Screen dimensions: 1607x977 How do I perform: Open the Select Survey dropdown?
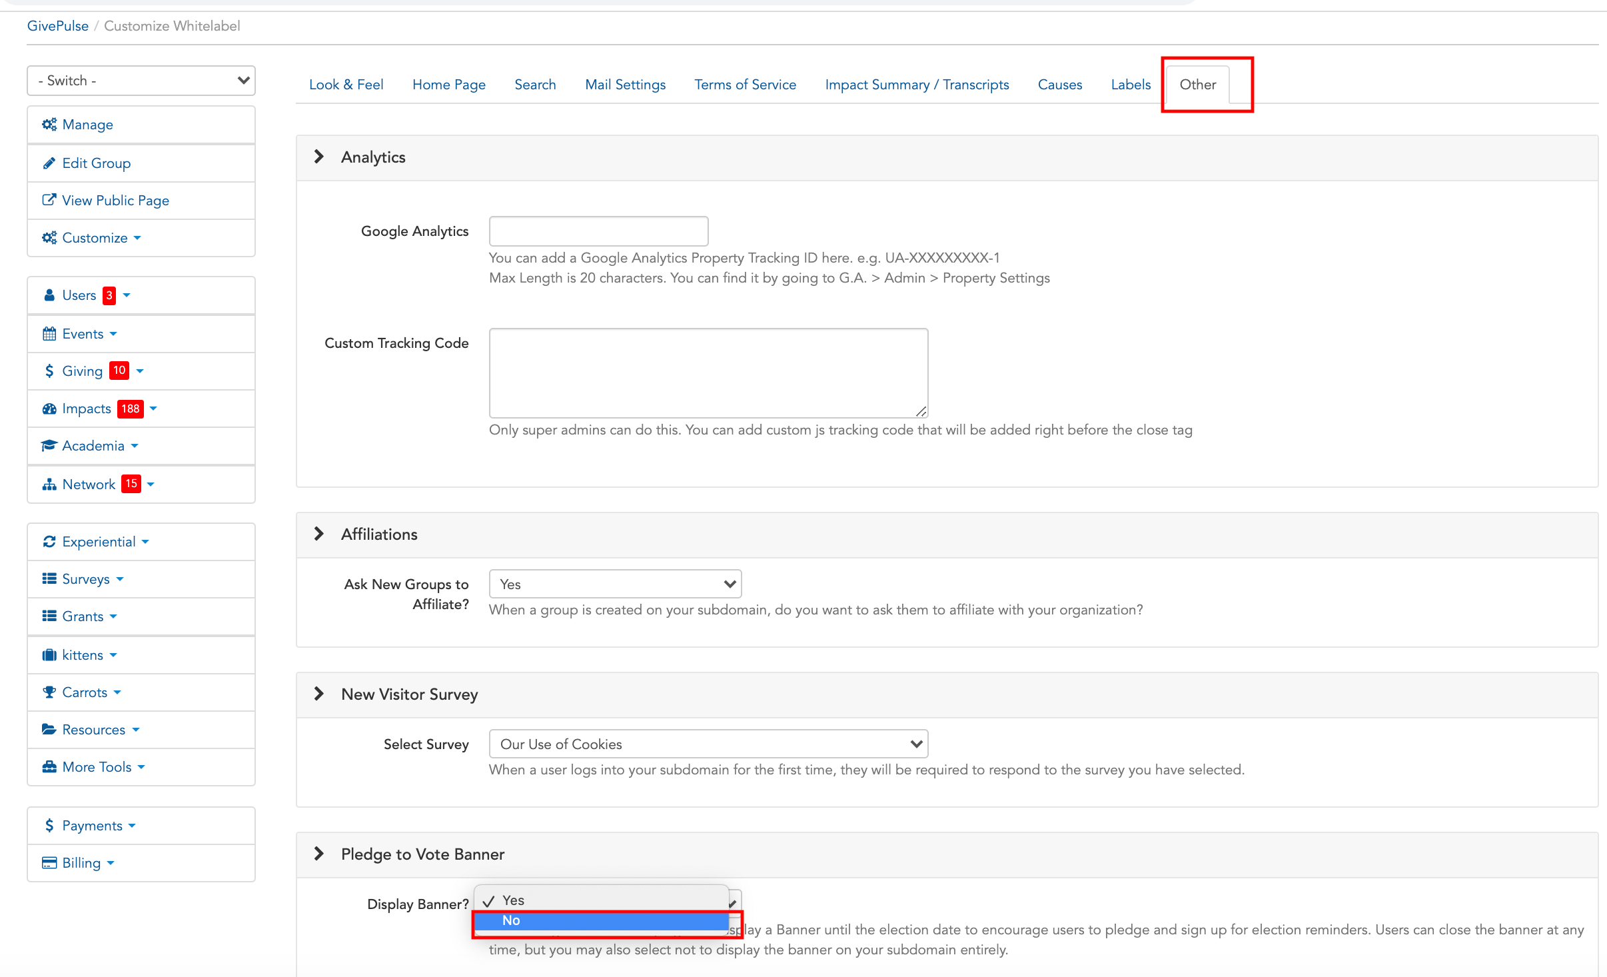point(709,744)
